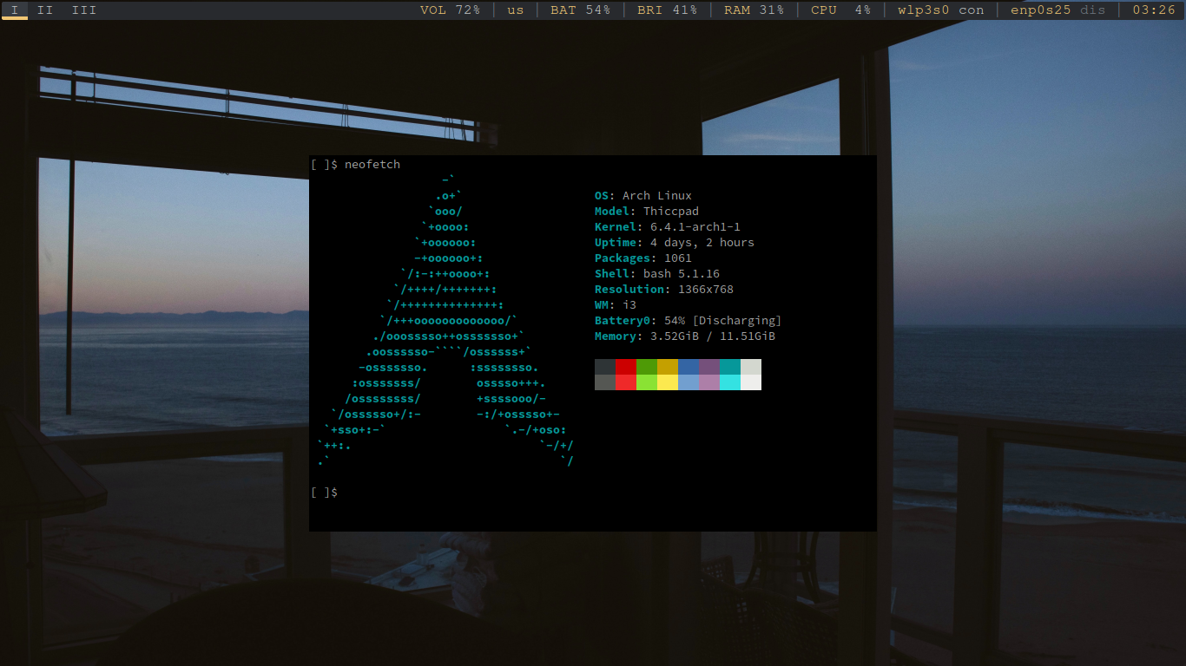Screen dimensions: 1186x666
Task: Click the cyan color block in neofetch
Action: (x=730, y=367)
